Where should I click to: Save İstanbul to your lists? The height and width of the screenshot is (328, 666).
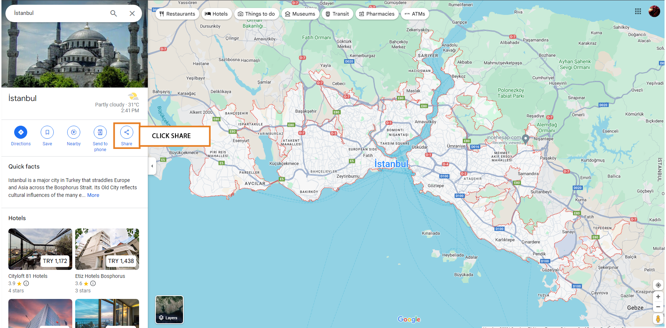click(47, 136)
